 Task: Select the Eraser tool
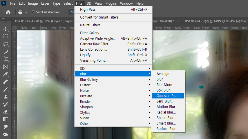click(x=6, y=112)
